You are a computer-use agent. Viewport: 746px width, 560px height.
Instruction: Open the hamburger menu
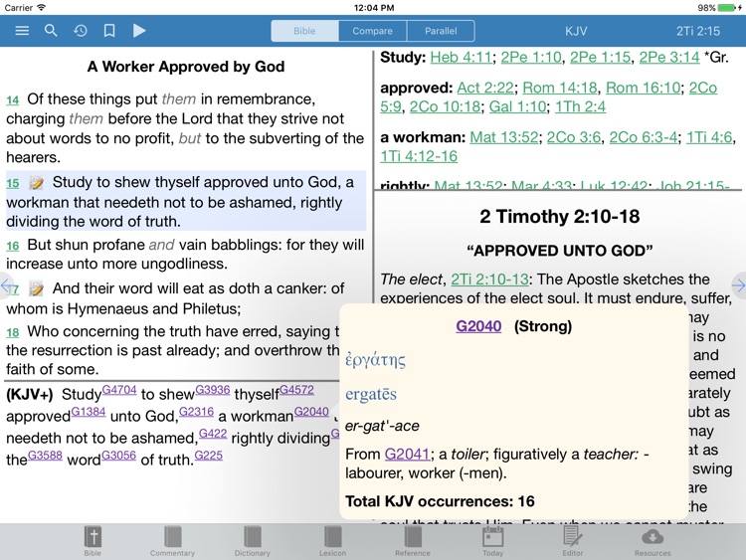[x=22, y=31]
